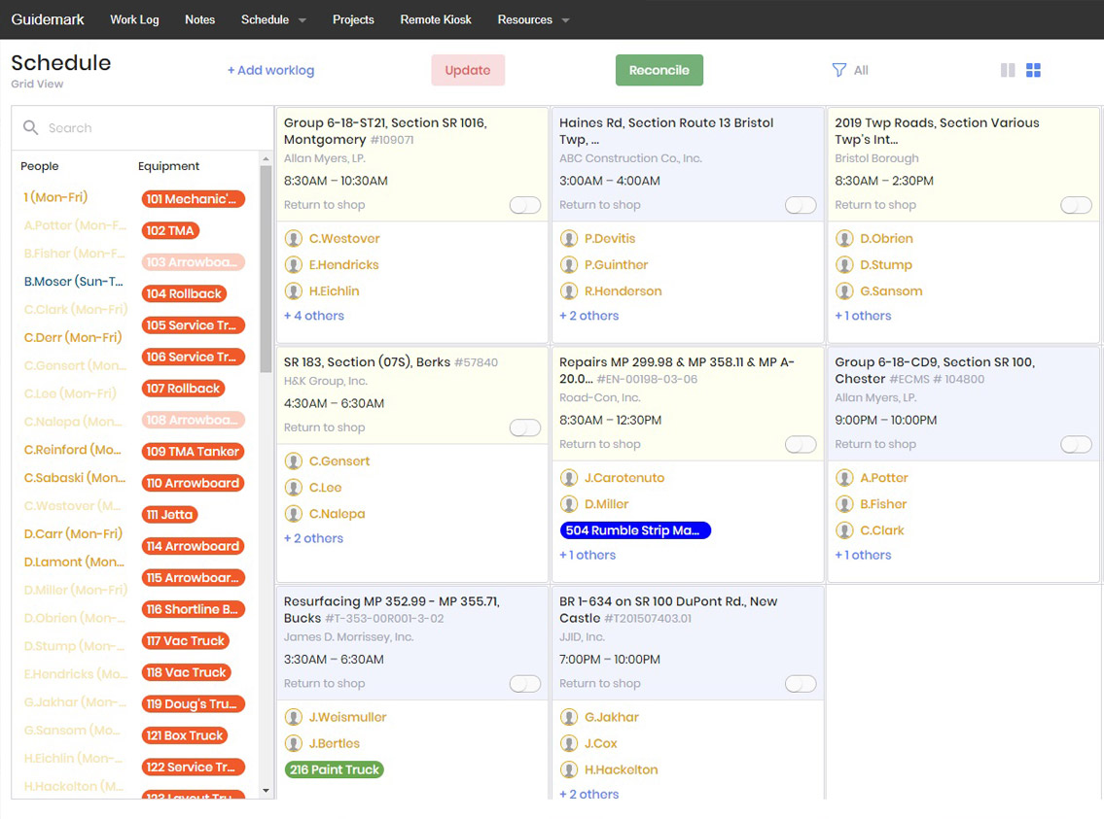Toggle Return to shop for 2019 Twp Roads

click(x=1076, y=205)
